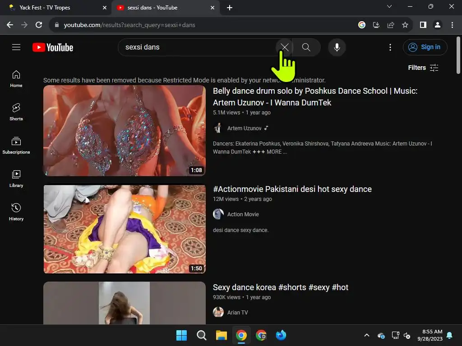Go to YouTube home via logo

point(53,47)
